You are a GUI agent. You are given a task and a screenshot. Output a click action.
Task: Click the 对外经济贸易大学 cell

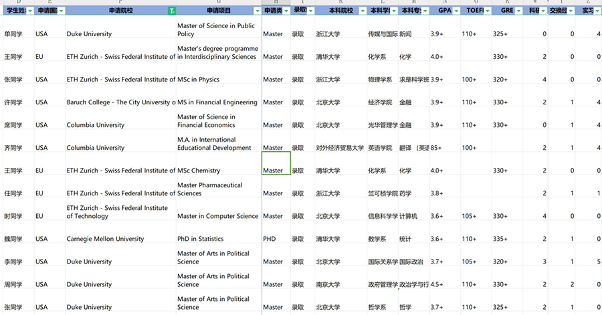[340, 148]
